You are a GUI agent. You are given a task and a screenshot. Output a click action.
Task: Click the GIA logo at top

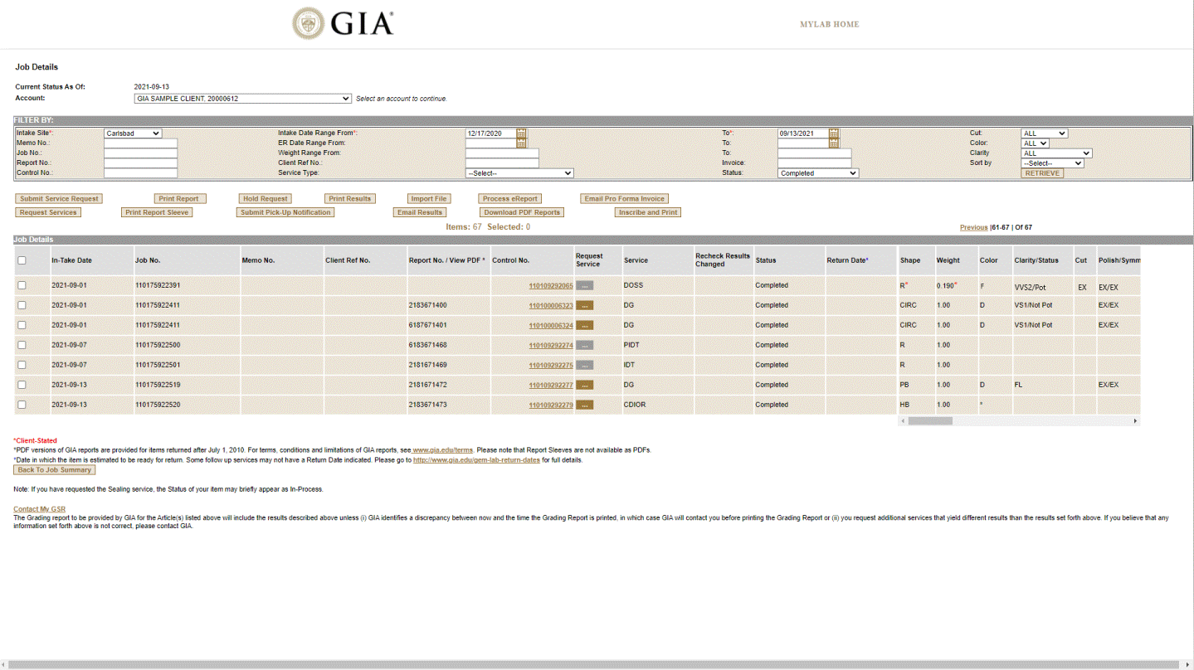coord(344,24)
